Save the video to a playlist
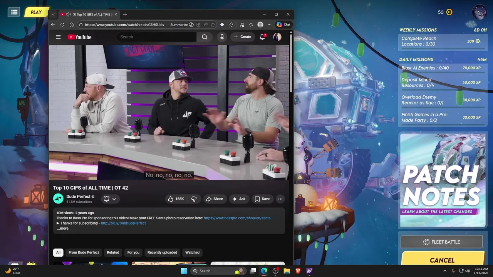This screenshot has height=277, width=493. [x=262, y=199]
